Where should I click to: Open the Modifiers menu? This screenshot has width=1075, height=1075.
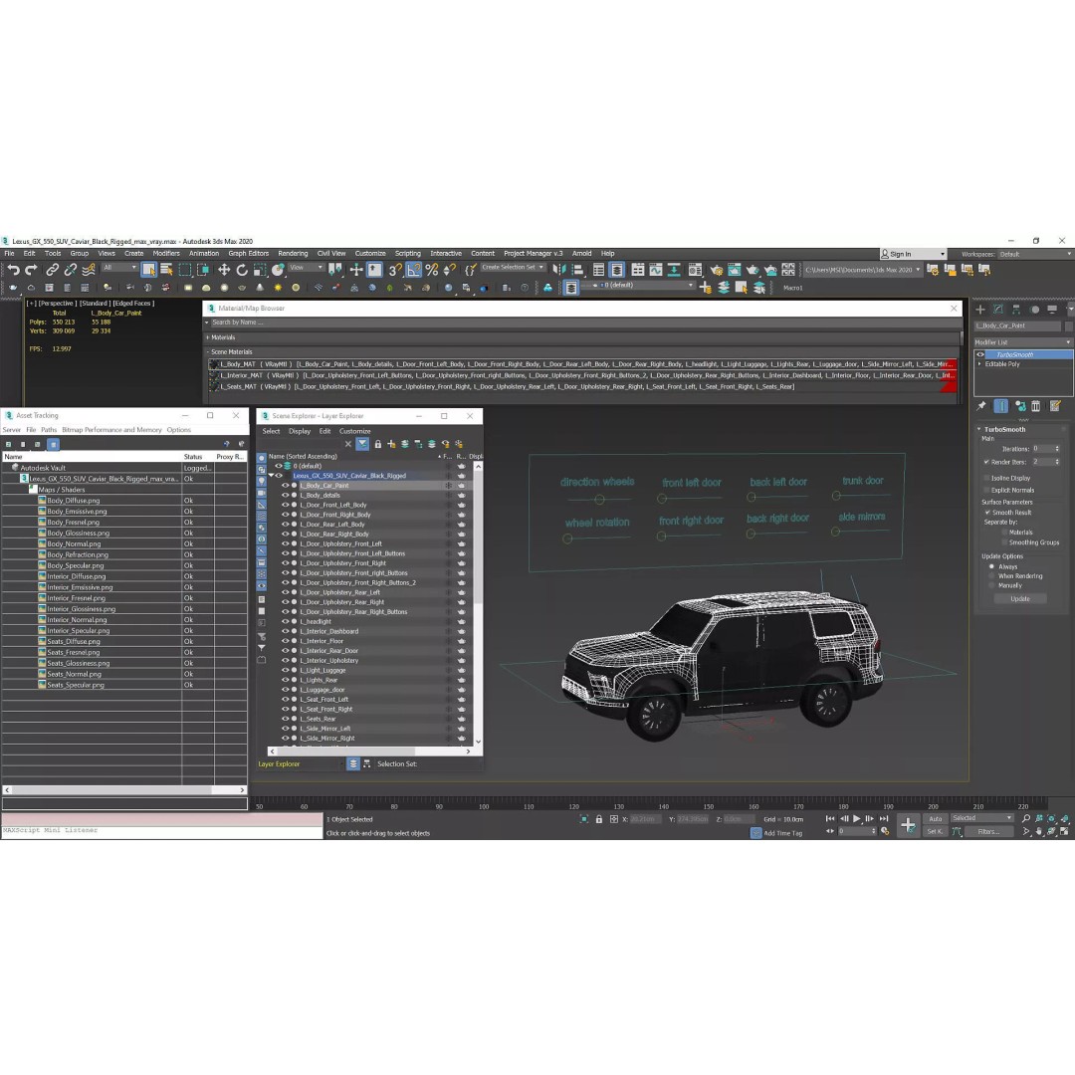[x=166, y=254]
